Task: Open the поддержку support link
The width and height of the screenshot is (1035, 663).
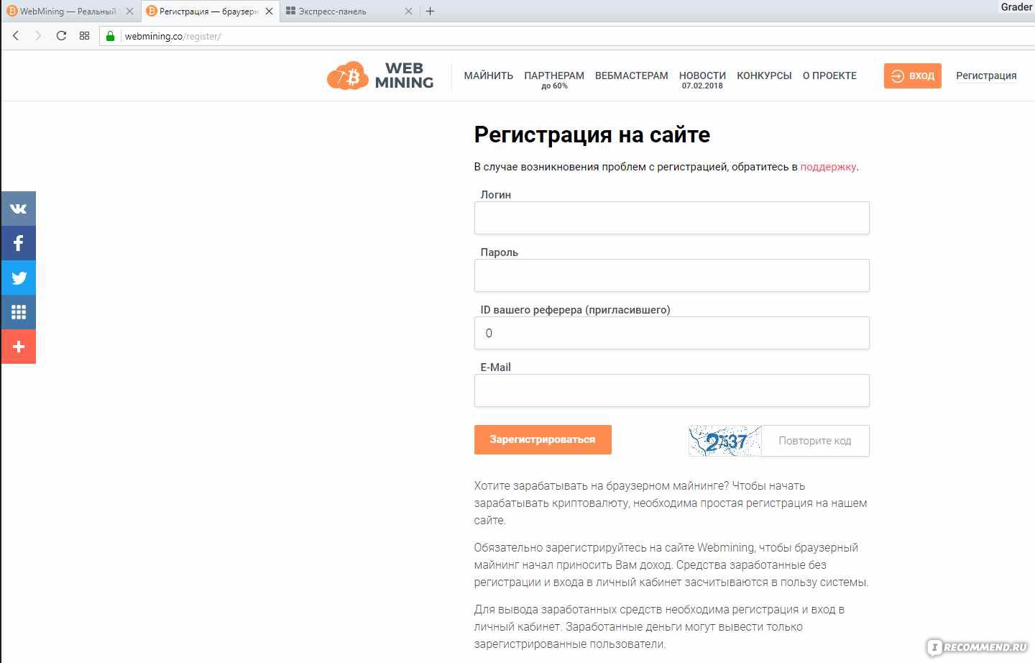Action: pos(828,167)
